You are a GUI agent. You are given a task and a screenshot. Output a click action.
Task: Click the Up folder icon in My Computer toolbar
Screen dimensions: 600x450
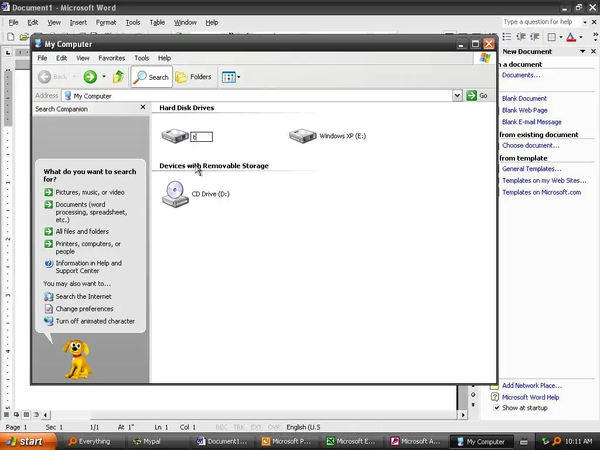point(118,77)
